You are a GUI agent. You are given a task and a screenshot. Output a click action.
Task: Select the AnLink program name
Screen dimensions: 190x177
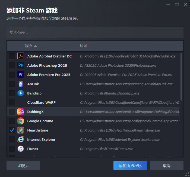33,84
